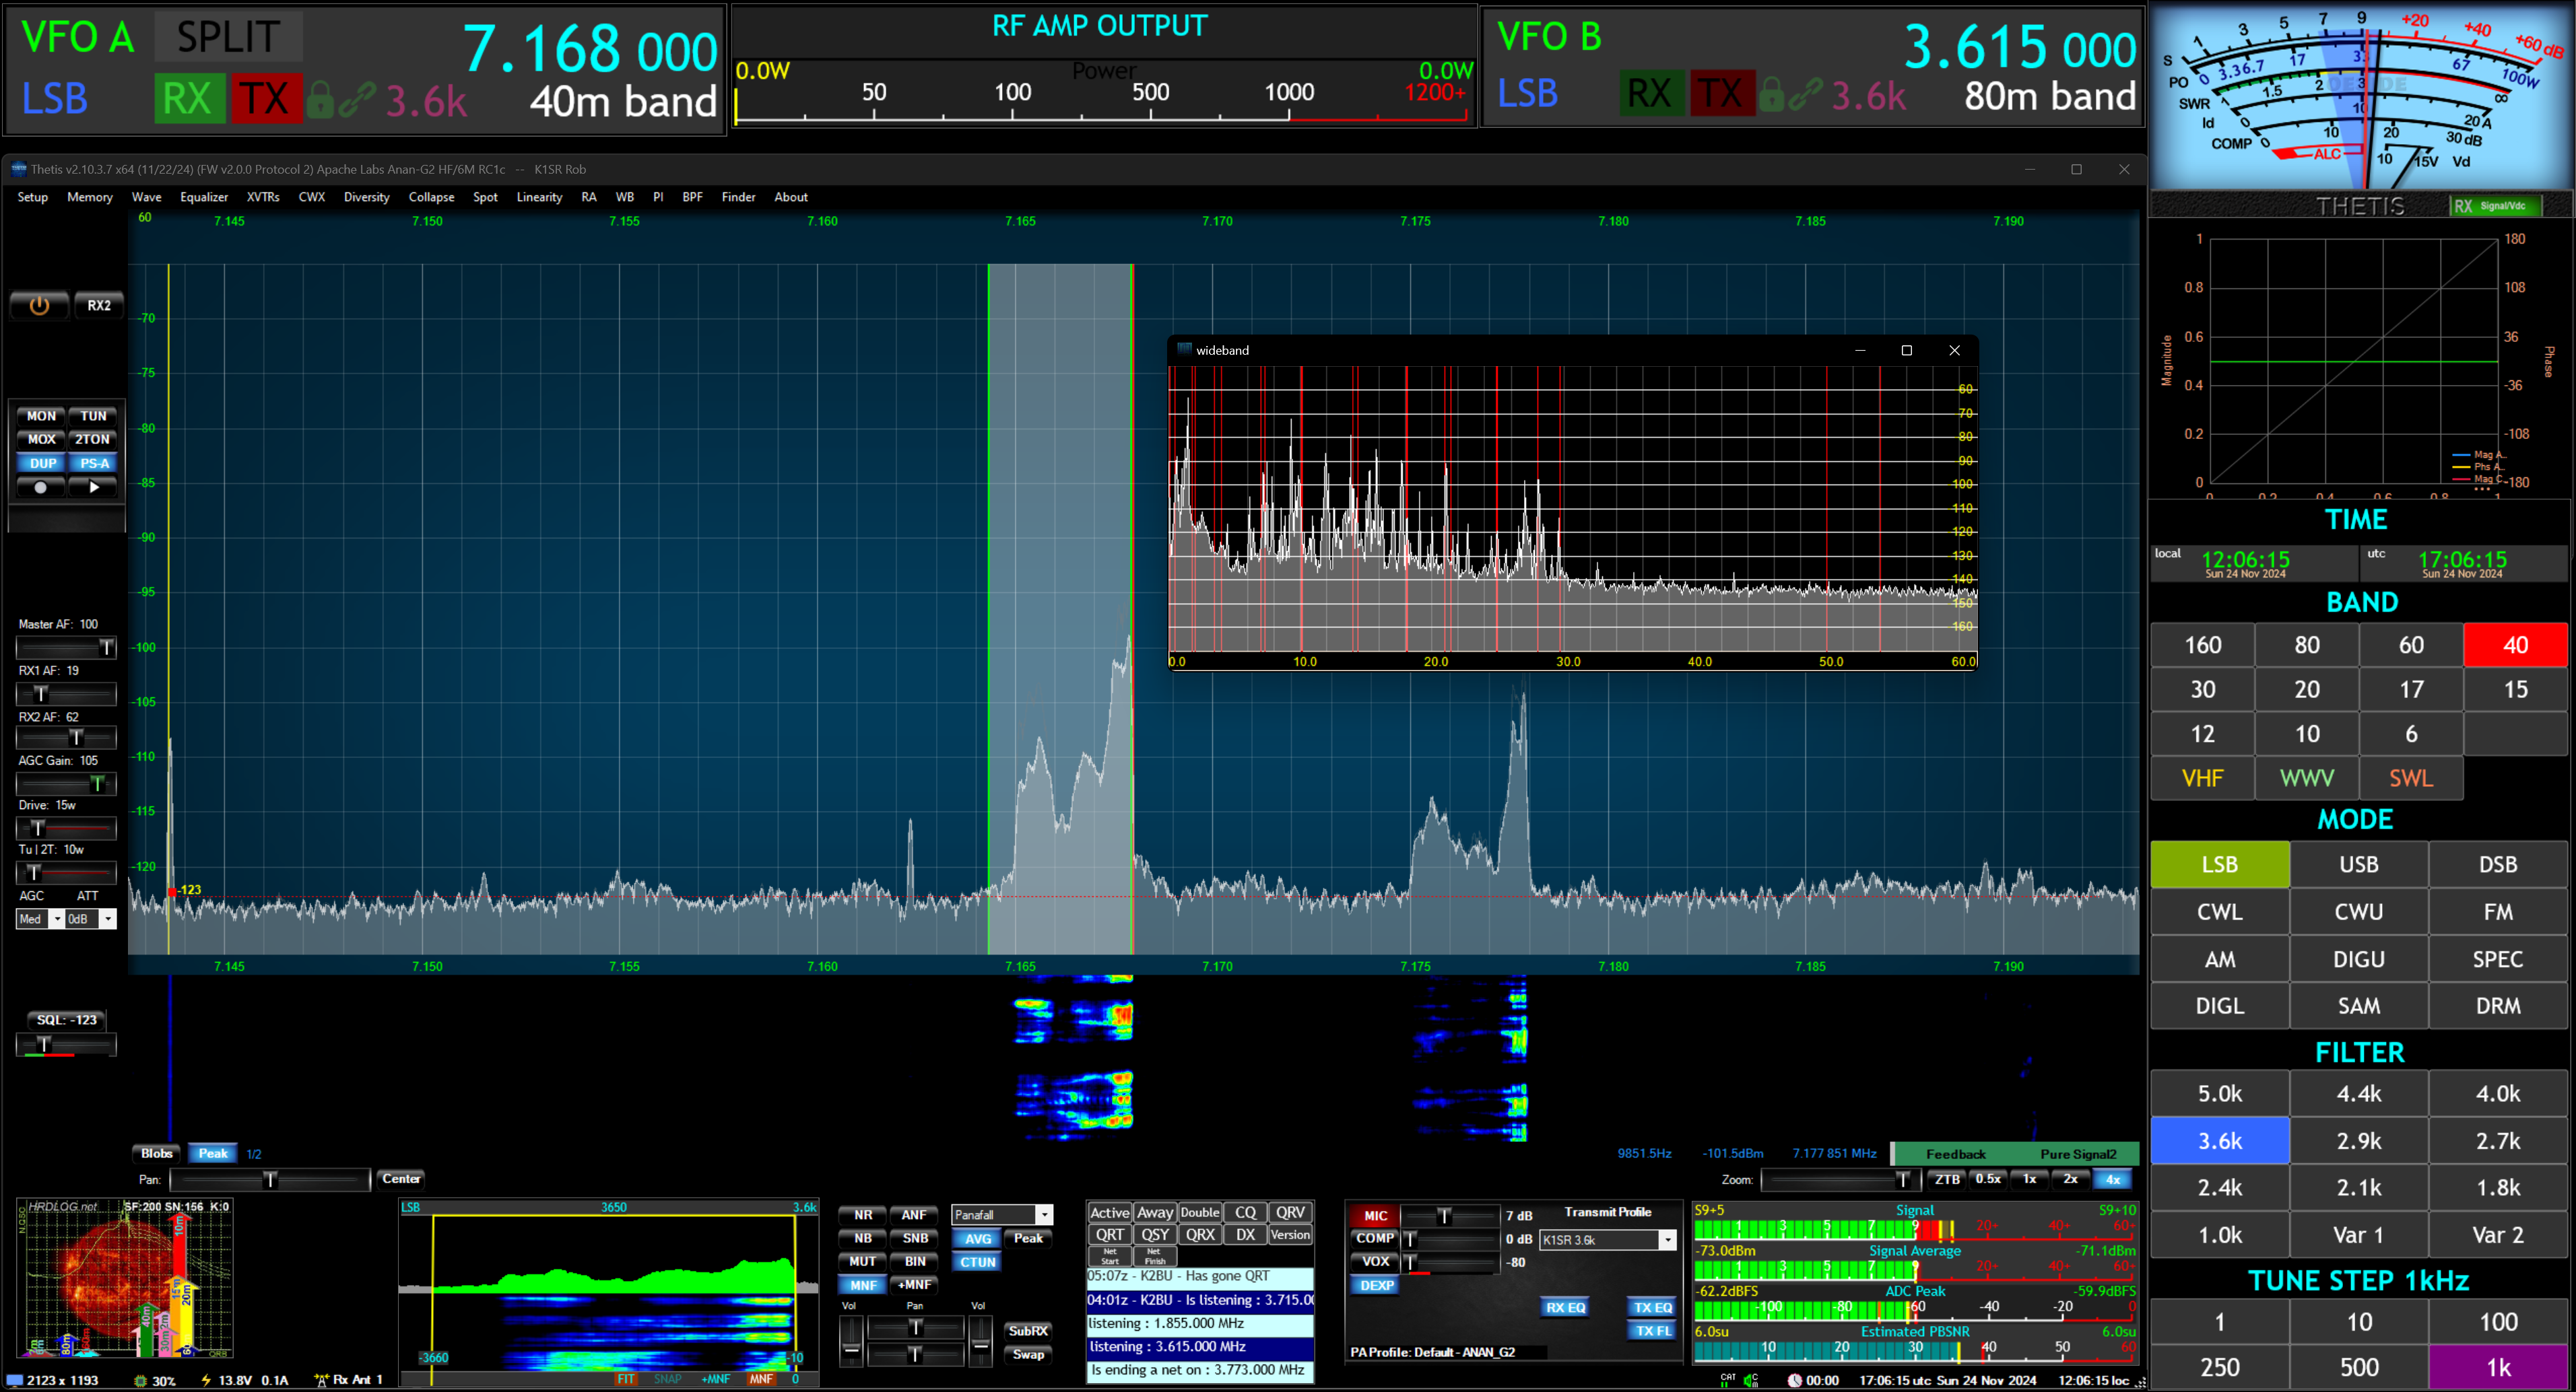Click the CAT status icon
2576x1392 pixels.
(x=1728, y=1380)
